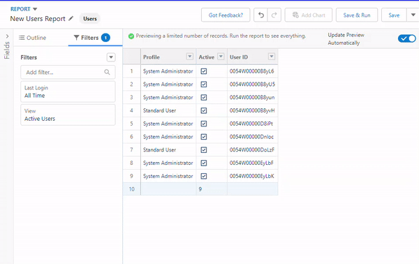This screenshot has height=264, width=419.
Task: Click the Fields vertical panel label
Action: tap(7, 50)
